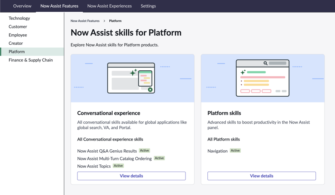Click Active badge beside Now Assist Topics
This screenshot has width=335, height=195.
coord(119,166)
